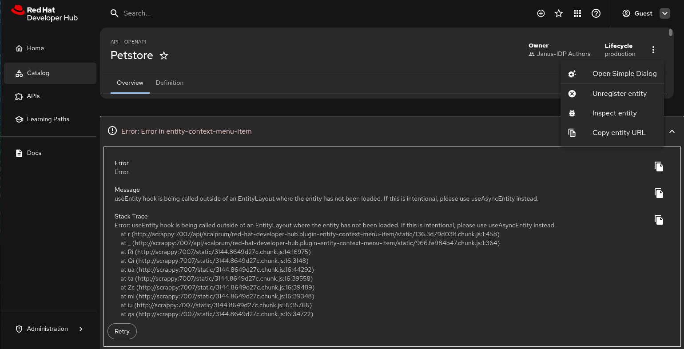Viewport: 684px width, 349px height.
Task: Open the entity kebab menu
Action: pos(653,50)
